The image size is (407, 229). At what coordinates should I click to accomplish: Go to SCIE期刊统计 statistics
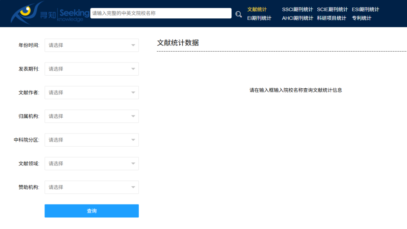332,9
